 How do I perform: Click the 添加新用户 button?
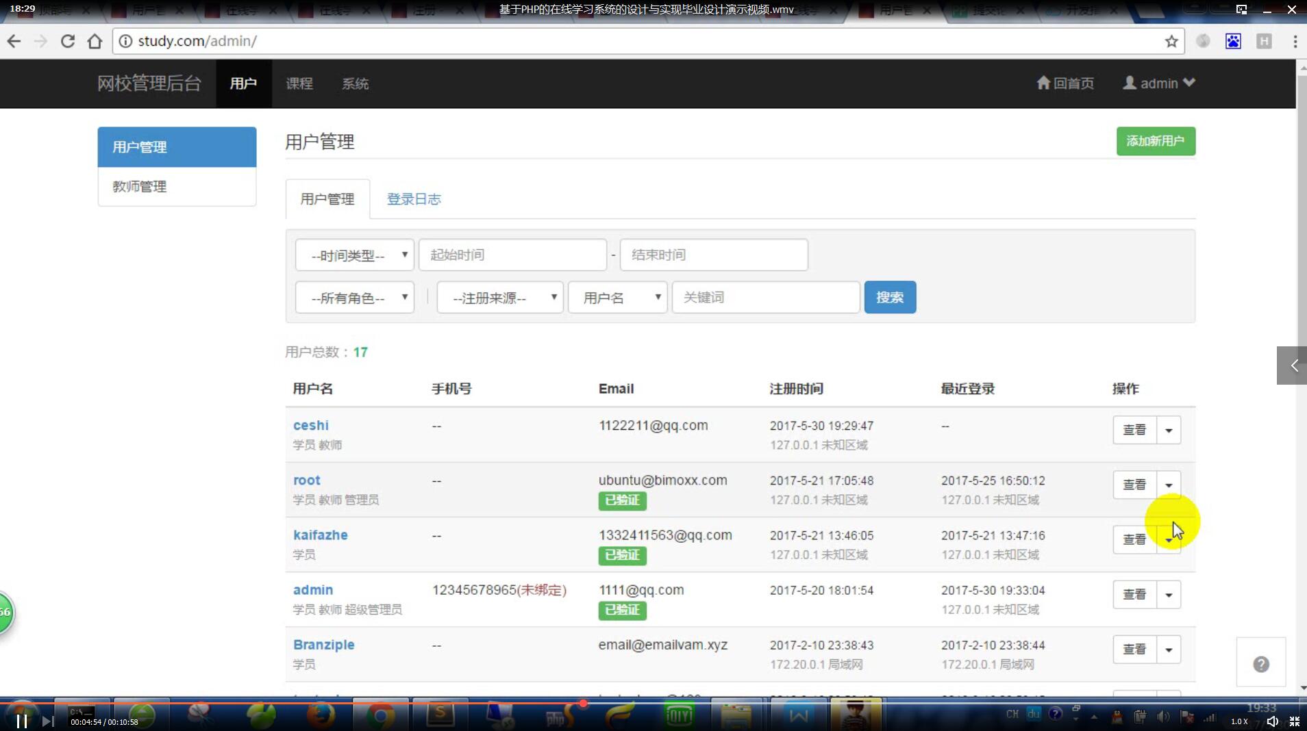(1156, 141)
